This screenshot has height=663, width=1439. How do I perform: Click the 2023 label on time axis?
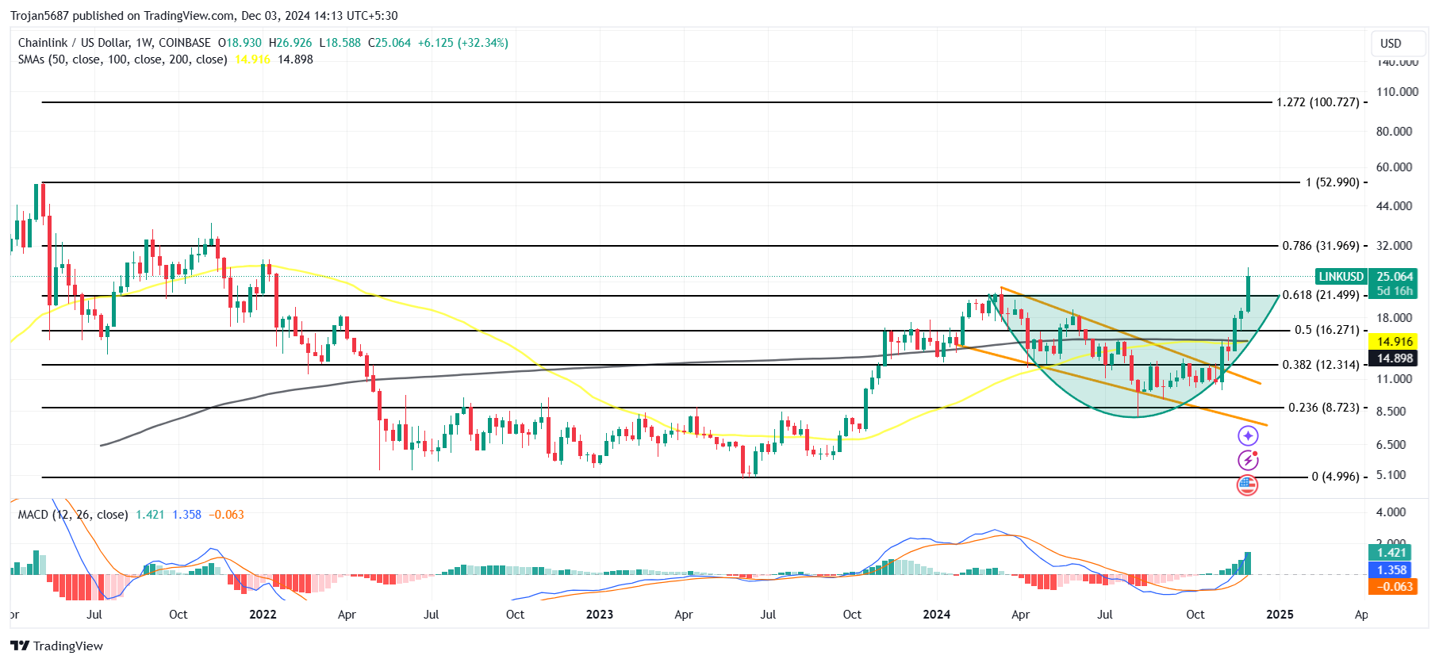(x=600, y=615)
